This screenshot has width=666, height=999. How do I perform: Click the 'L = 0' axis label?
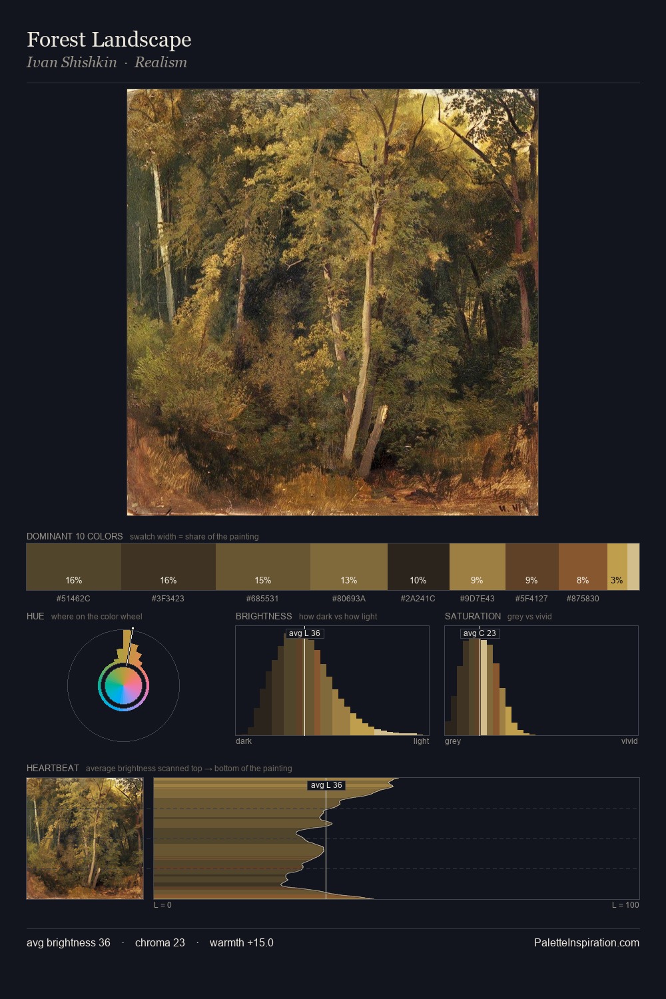point(163,905)
